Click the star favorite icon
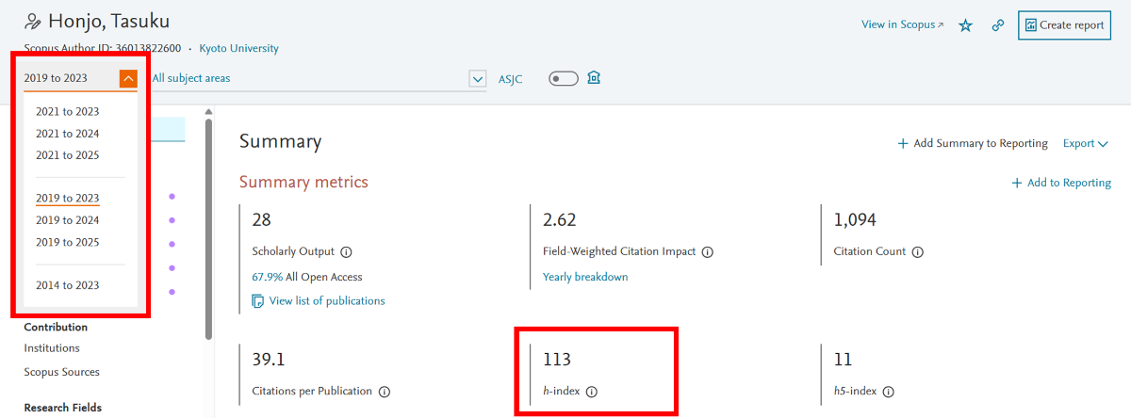This screenshot has width=1131, height=418. click(x=965, y=25)
